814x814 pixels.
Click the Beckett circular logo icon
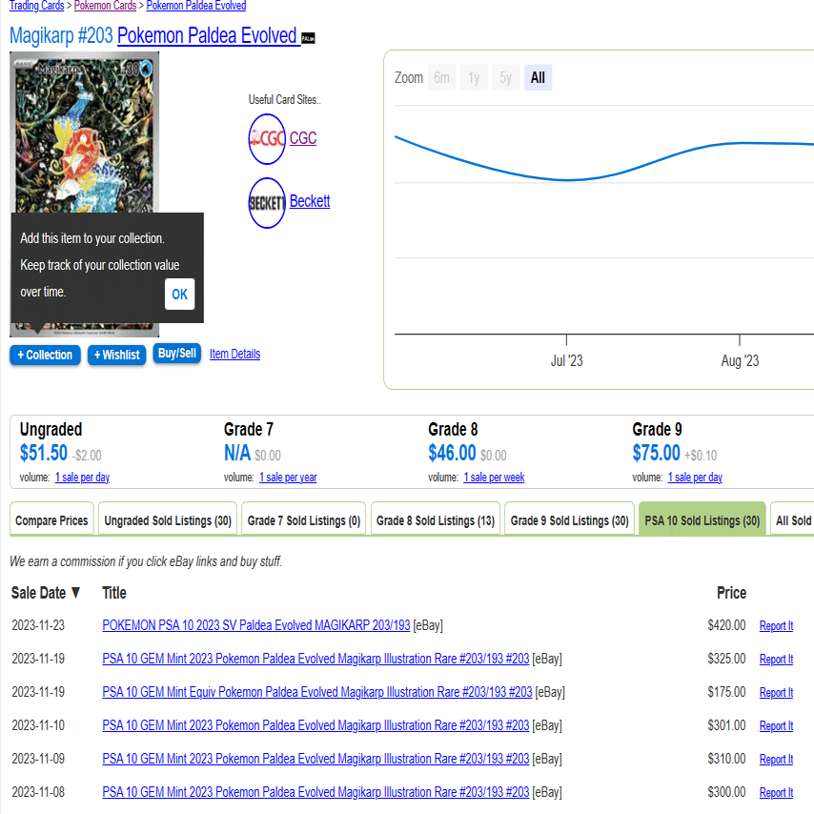(267, 202)
